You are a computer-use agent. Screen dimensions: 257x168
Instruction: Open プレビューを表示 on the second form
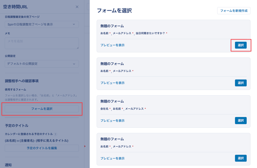click(x=112, y=83)
